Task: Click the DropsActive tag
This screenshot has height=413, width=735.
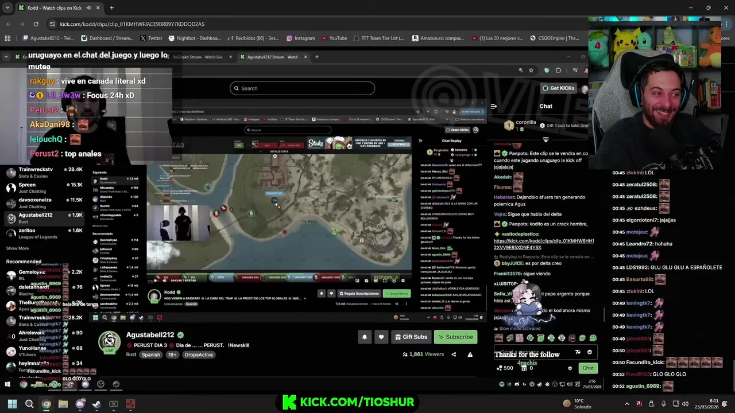Action: (199, 354)
